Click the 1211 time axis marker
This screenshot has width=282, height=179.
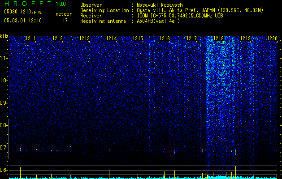click(31, 38)
